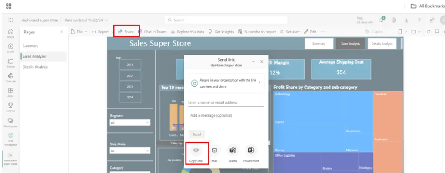Click the Copilot button
The width and height of the screenshot is (445, 173).
(x=374, y=32)
